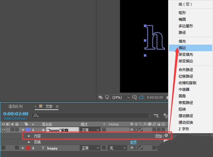
Task: Click the adjustment layer column header icon
Action: click(159, 124)
